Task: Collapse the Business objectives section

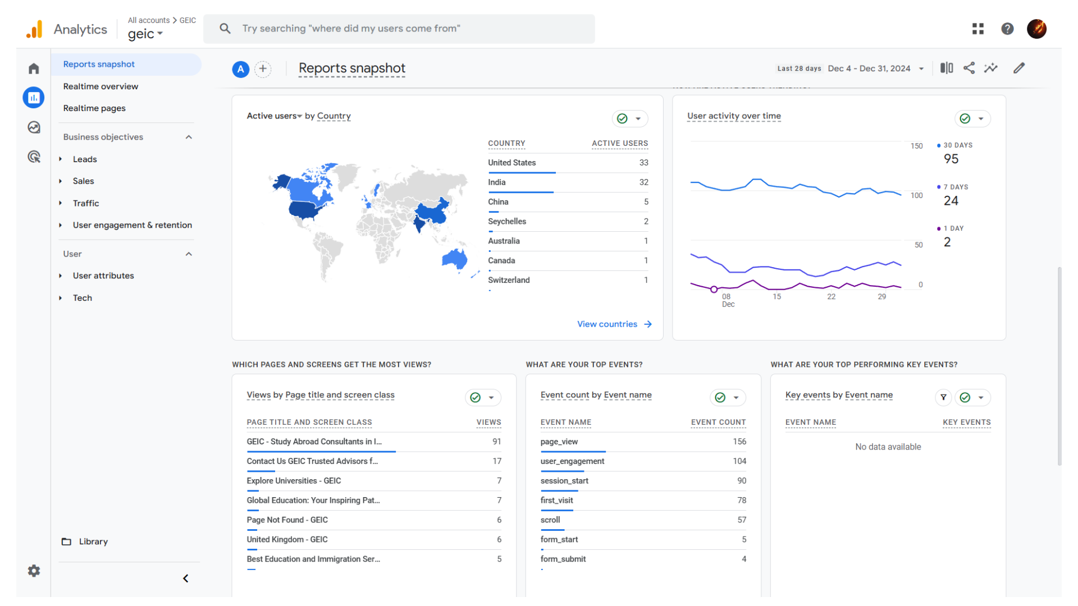Action: pyautogui.click(x=189, y=137)
